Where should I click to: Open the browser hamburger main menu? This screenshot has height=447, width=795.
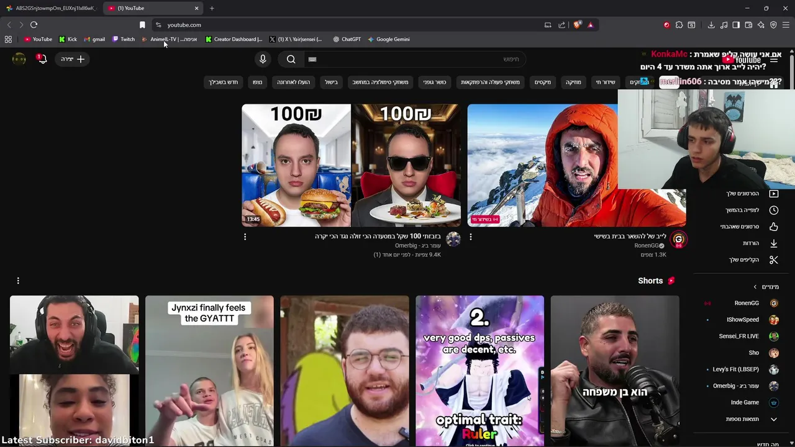click(x=786, y=25)
